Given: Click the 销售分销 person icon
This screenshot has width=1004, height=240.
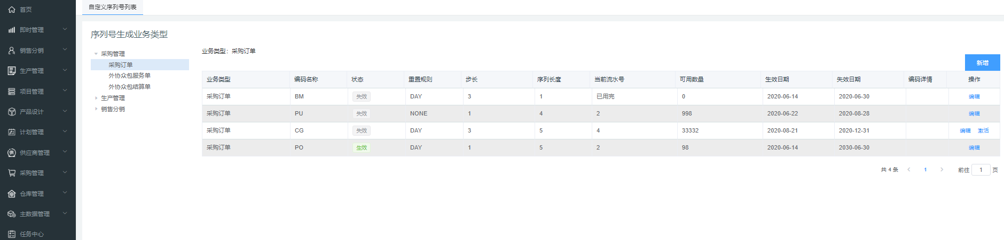Looking at the screenshot, I should 12,51.
